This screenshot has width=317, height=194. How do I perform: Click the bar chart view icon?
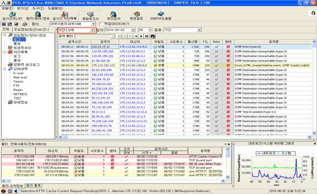point(9,24)
